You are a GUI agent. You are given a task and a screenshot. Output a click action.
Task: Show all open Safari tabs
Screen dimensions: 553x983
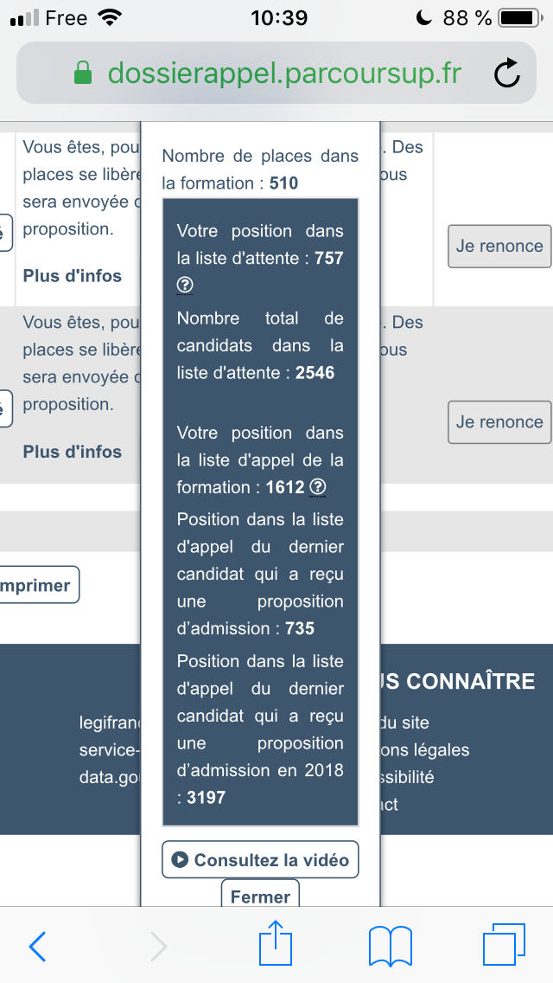[504, 945]
